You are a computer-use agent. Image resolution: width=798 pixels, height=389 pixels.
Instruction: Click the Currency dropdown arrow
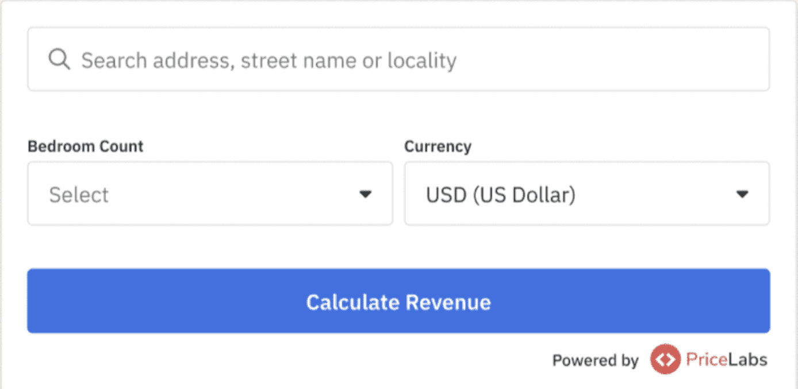click(x=742, y=194)
